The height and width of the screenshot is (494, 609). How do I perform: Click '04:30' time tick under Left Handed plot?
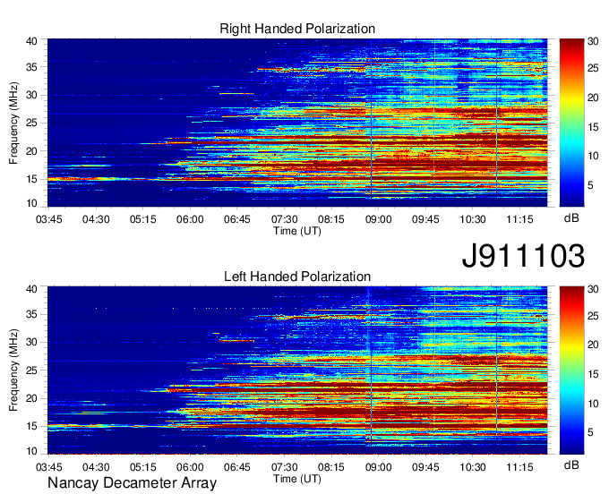pos(96,467)
